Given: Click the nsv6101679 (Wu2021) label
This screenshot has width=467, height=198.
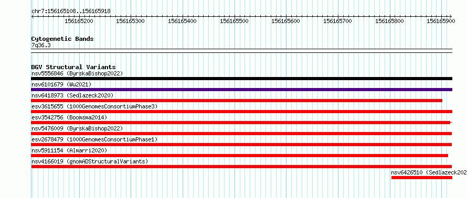Looking at the screenshot, I should [x=61, y=84].
